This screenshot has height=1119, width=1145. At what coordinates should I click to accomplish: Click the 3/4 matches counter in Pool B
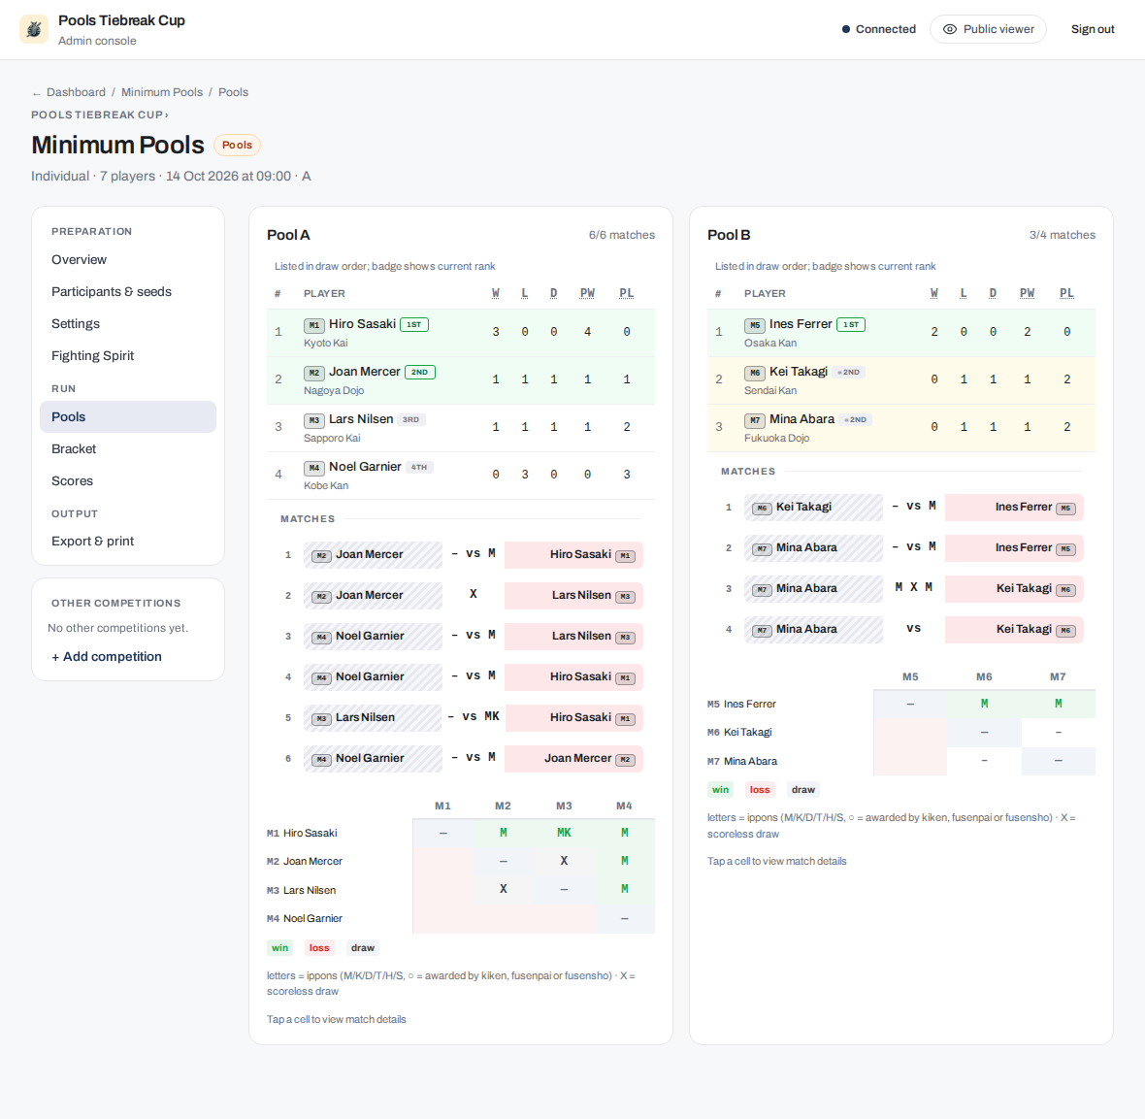pos(1062,235)
